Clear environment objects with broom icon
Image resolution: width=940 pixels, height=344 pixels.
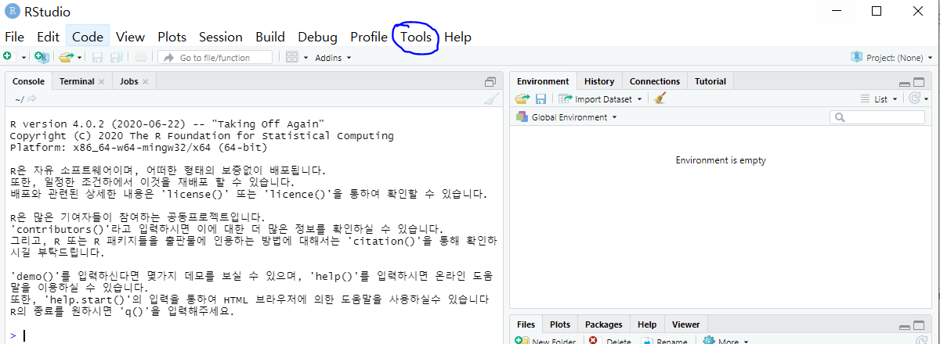(x=660, y=99)
